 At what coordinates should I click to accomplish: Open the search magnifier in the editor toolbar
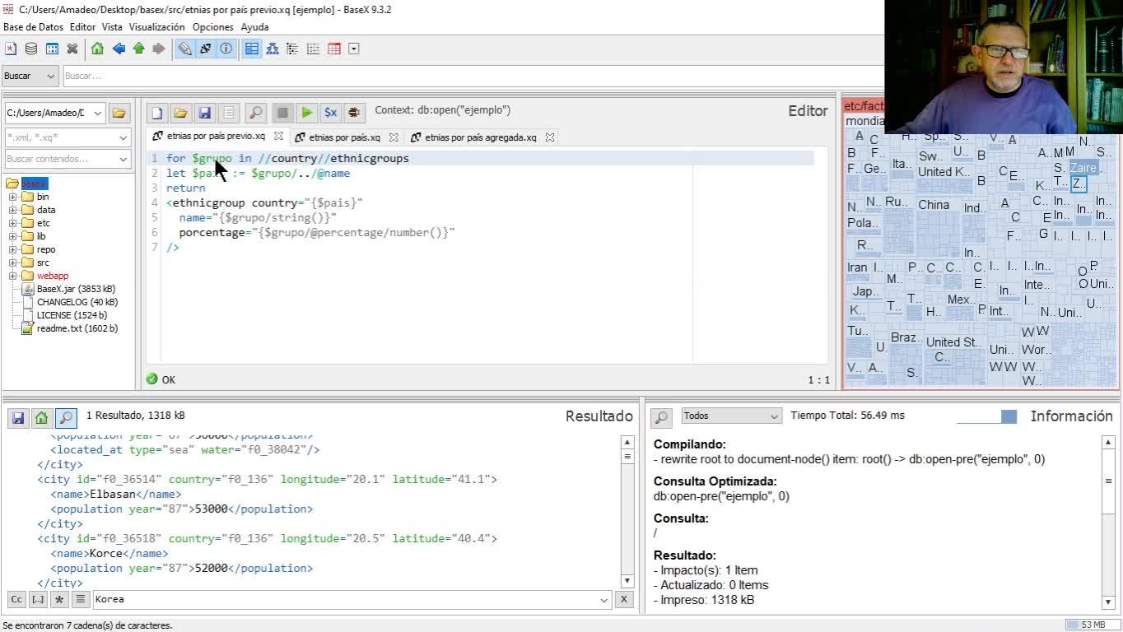pos(255,112)
